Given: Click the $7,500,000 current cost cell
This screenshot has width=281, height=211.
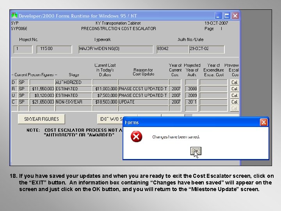Looking at the screenshot, I should [105, 95].
